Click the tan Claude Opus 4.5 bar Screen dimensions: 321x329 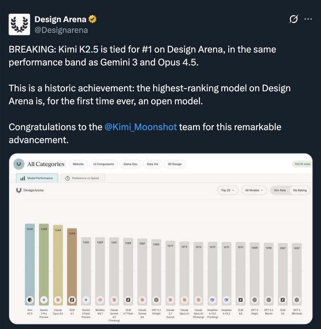[58, 263]
